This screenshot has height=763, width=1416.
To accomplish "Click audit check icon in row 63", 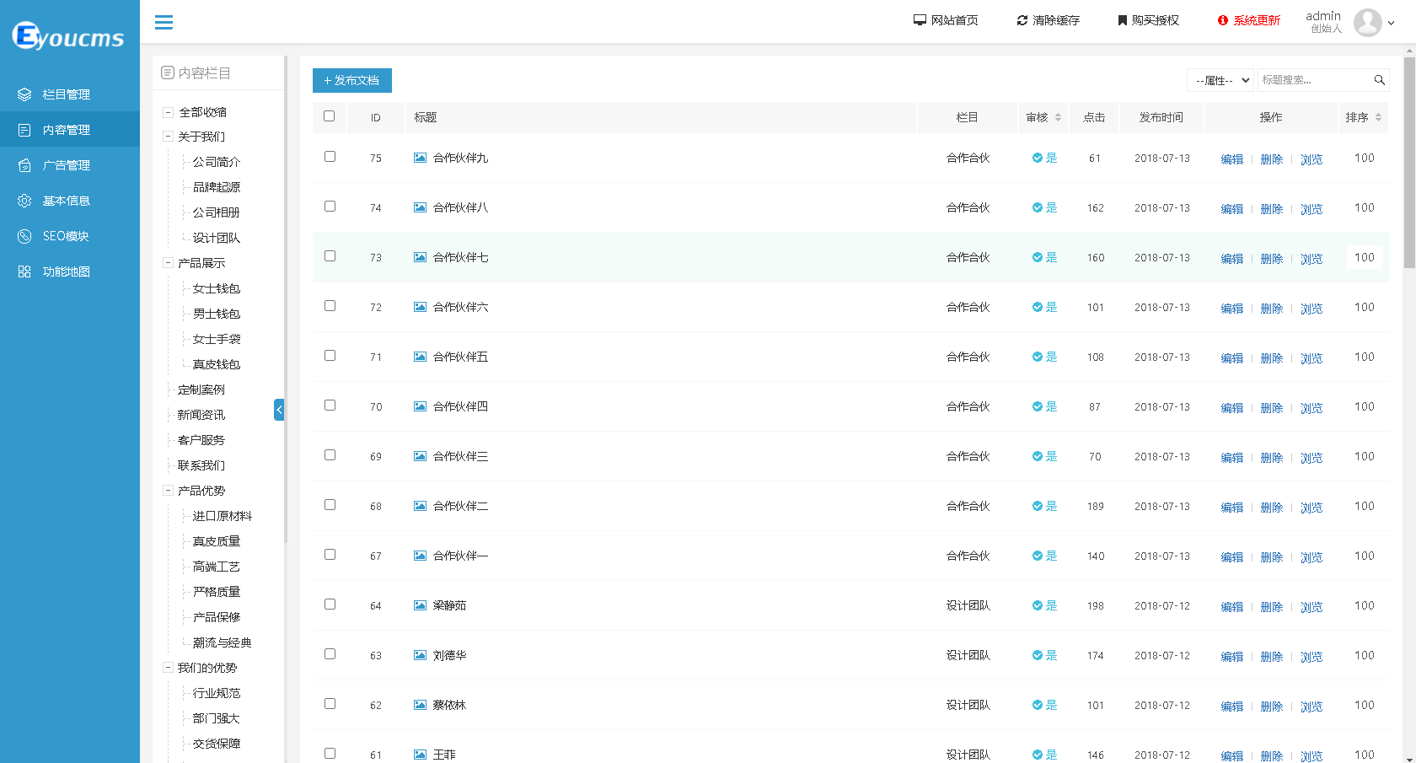I will click(x=1038, y=655).
